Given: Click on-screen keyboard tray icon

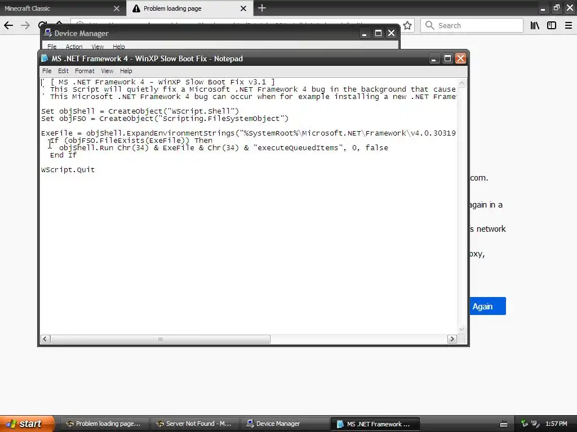Looking at the screenshot, I should pyautogui.click(x=504, y=424).
